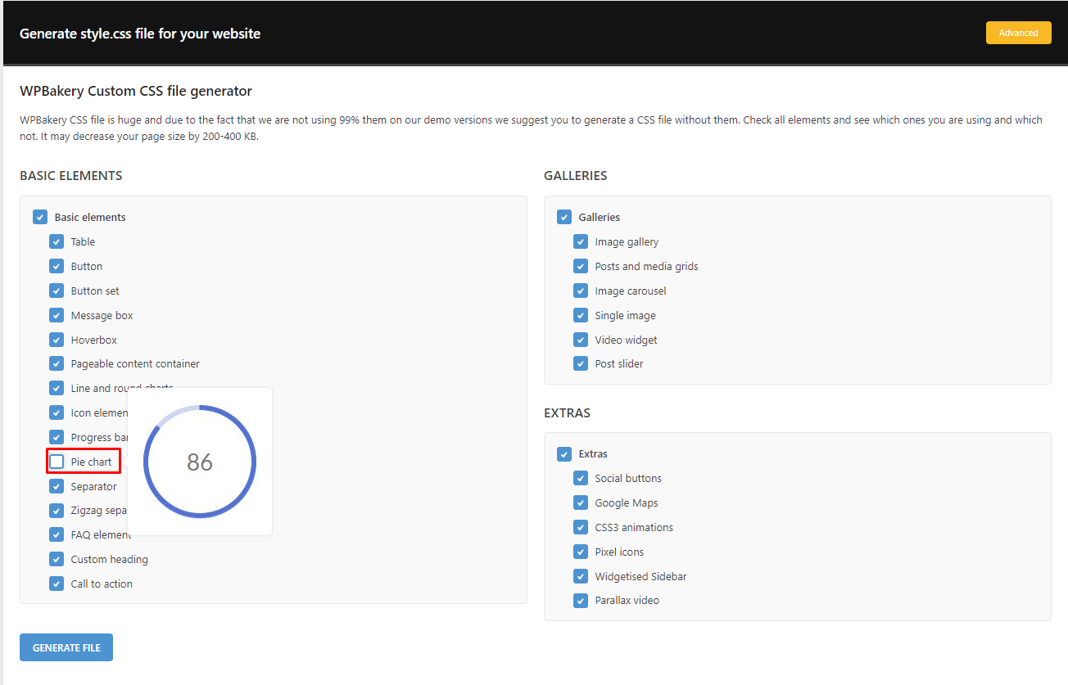Uncheck the Hoverbox checkbox
Screen dimensions: 1068x685
click(57, 340)
